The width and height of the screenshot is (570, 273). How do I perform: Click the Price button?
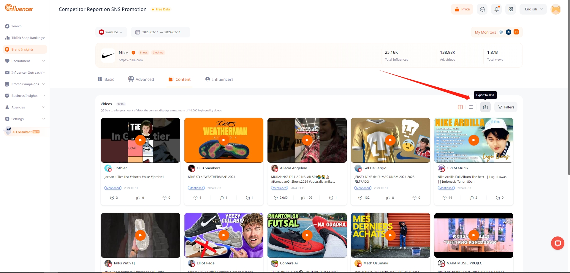point(462,9)
